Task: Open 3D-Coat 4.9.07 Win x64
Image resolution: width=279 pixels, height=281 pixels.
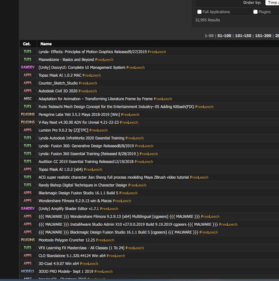Action: point(59,264)
